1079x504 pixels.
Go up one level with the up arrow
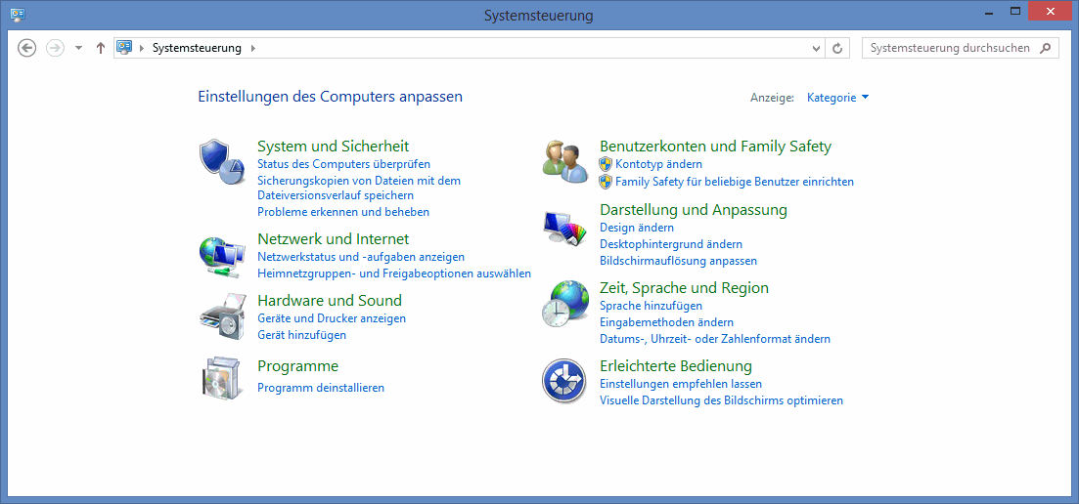pyautogui.click(x=100, y=48)
